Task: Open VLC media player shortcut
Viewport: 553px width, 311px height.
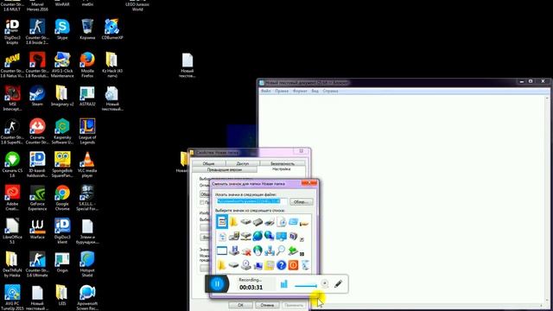Action: (87, 165)
